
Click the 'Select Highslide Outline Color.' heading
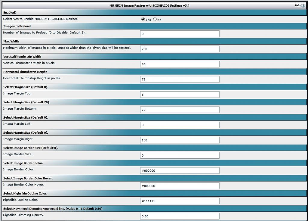pos(25,194)
